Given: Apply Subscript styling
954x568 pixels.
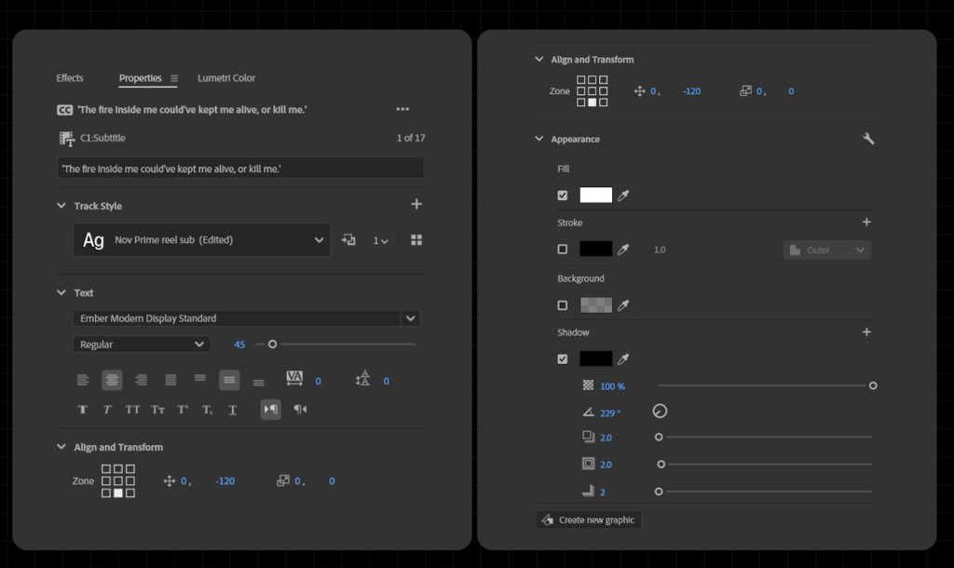Looking at the screenshot, I should pos(208,410).
